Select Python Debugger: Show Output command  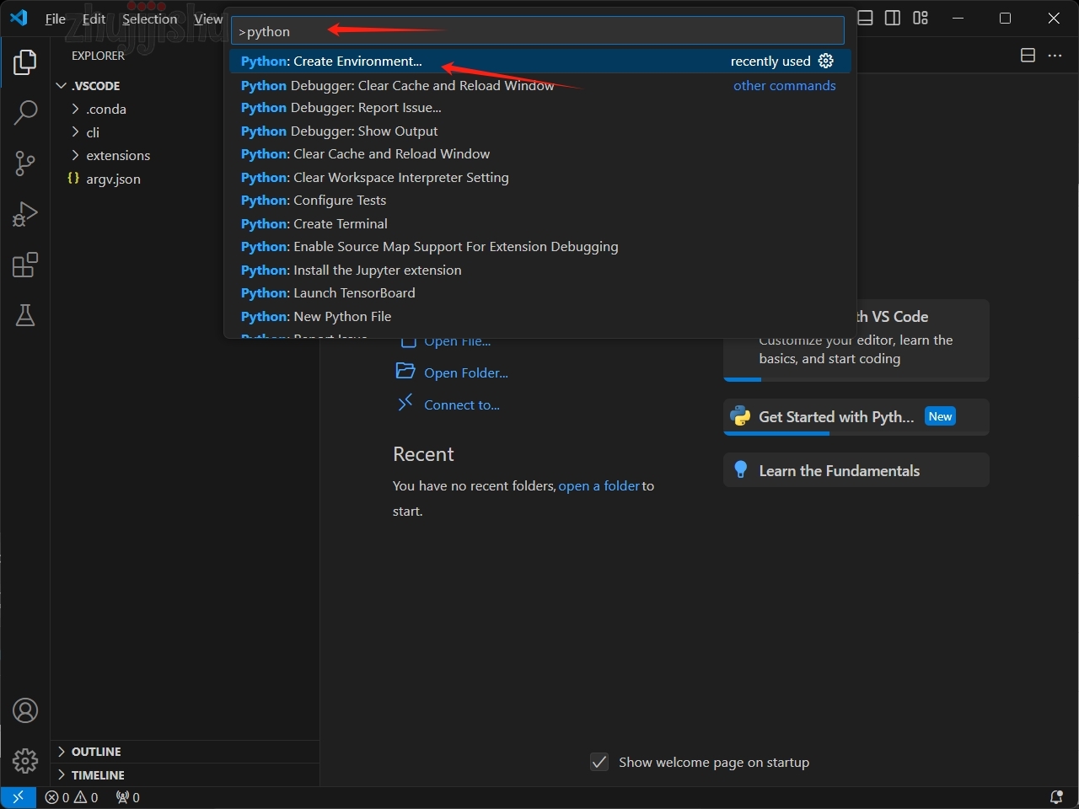pyautogui.click(x=539, y=131)
